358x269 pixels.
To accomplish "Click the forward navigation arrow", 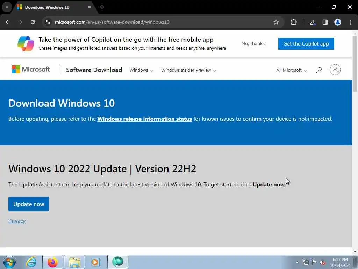I will [20, 22].
